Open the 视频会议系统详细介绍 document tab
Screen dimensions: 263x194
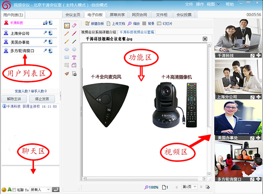(x=99, y=32)
